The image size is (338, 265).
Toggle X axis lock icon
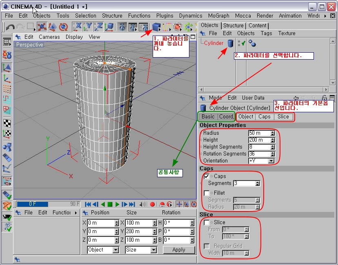(x=77, y=27)
